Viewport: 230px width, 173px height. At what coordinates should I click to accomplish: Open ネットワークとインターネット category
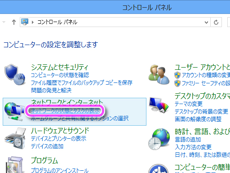coord(67,102)
